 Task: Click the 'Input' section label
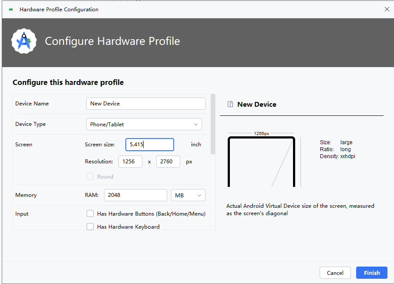(x=22, y=214)
